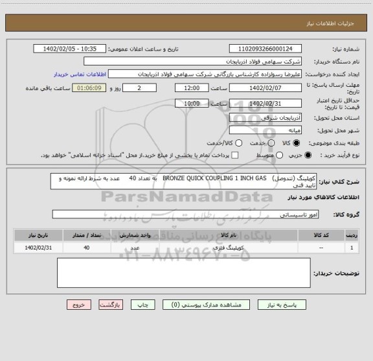The width and height of the screenshot is (373, 361).
Task: Click the استان محل تحویل field
Action: [266, 118]
